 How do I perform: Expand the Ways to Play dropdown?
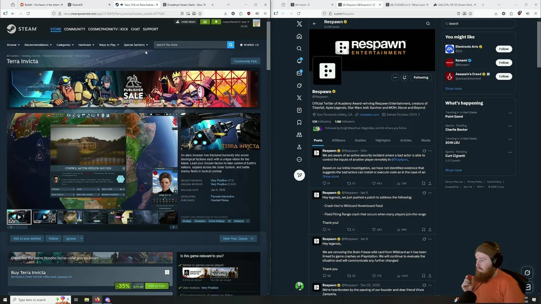tap(109, 45)
